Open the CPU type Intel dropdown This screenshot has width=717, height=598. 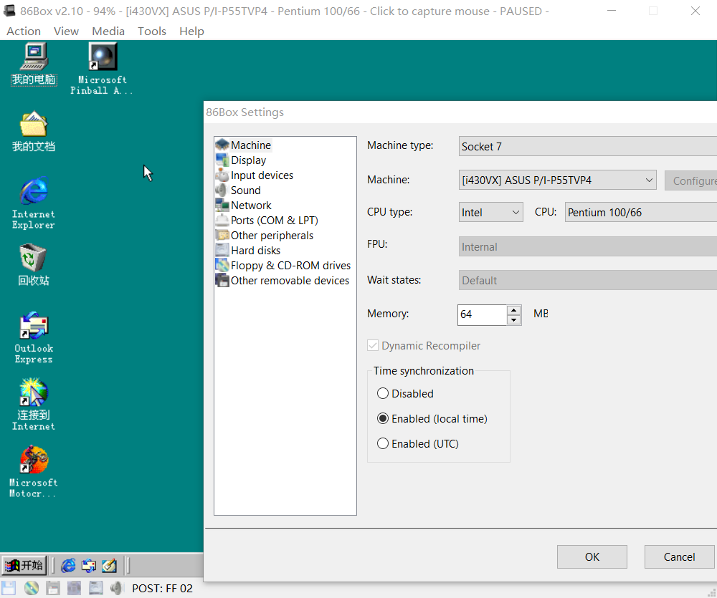pyautogui.click(x=491, y=213)
